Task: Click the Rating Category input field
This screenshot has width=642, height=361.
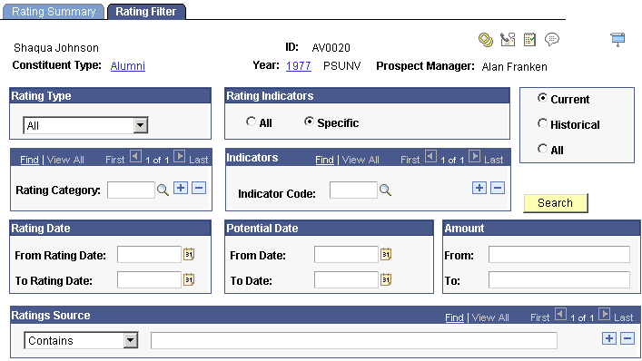Action: 131,190
